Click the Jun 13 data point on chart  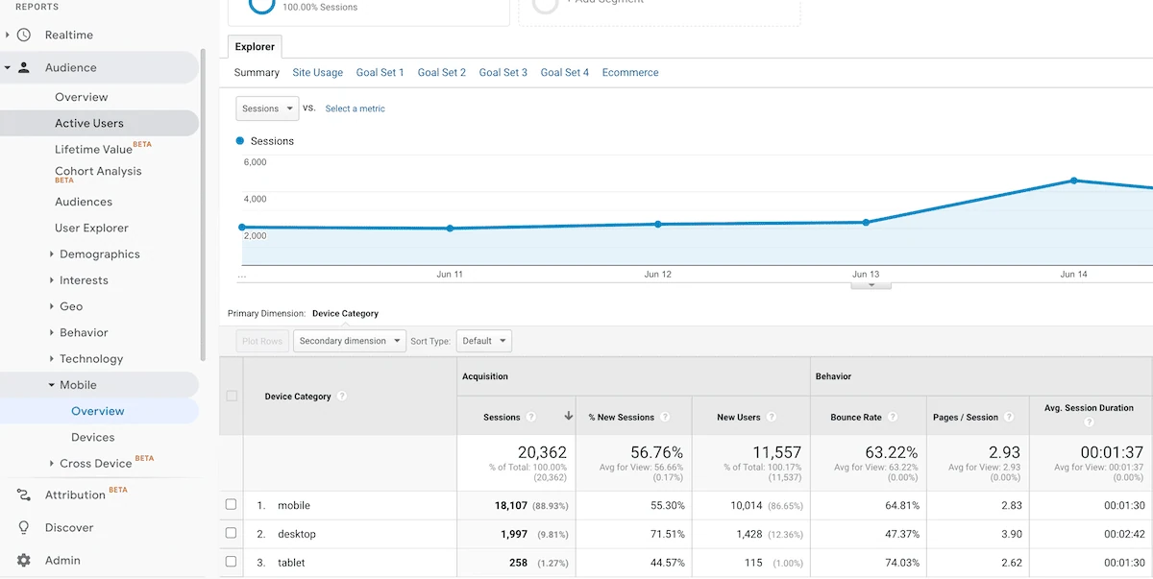click(866, 222)
